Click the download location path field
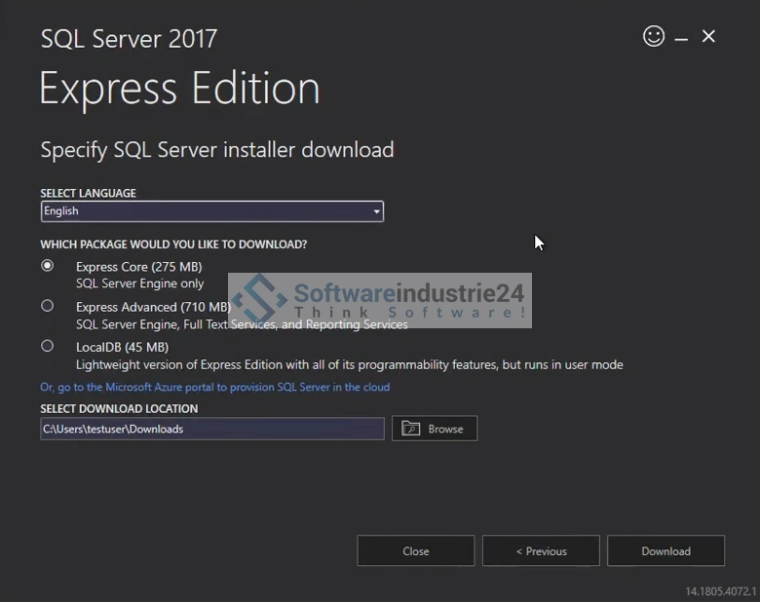This screenshot has width=760, height=602. (x=211, y=429)
